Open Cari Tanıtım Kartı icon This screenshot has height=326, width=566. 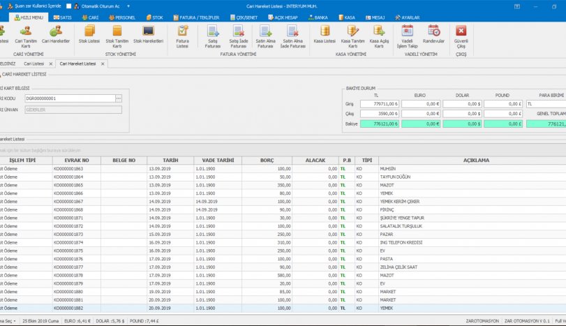tap(26, 36)
